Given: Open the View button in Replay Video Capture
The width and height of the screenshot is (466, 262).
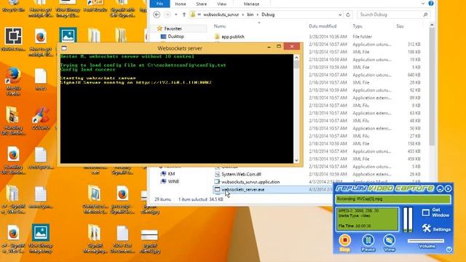Looking at the screenshot, I should [389, 243].
